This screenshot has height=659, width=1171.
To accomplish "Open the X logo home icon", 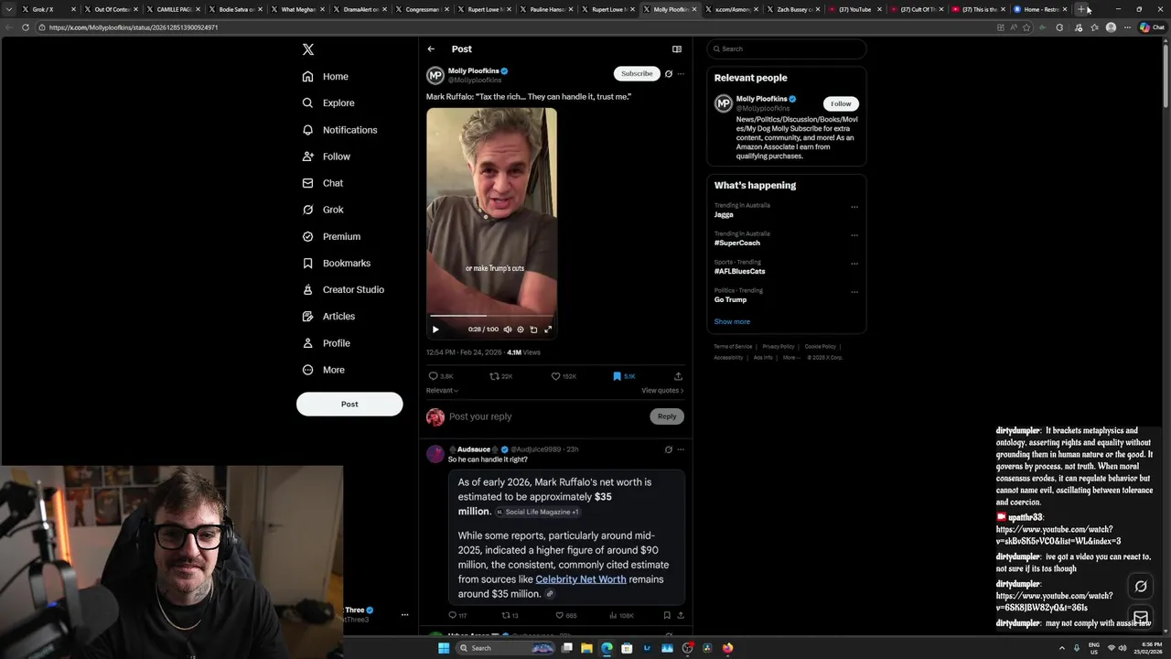I will coord(308,49).
